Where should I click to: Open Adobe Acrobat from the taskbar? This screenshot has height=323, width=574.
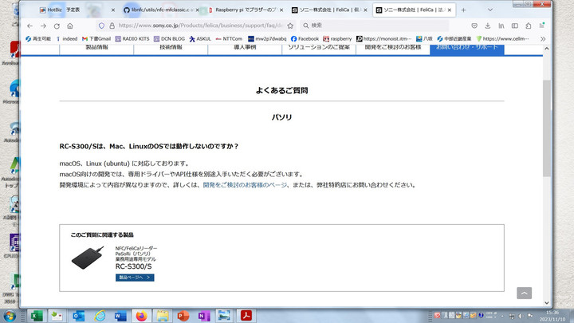click(x=246, y=316)
